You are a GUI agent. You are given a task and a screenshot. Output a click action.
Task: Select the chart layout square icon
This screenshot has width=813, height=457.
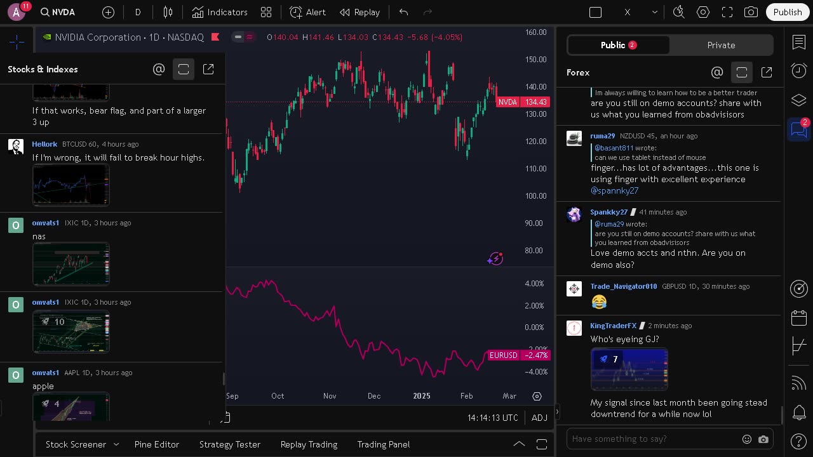595,12
